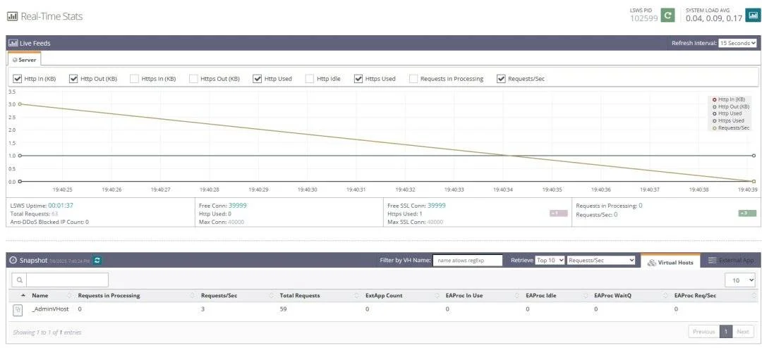Image resolution: width=762 pixels, height=348 pixels.
Task: Click the Total Requests value 63
Action: (54, 213)
